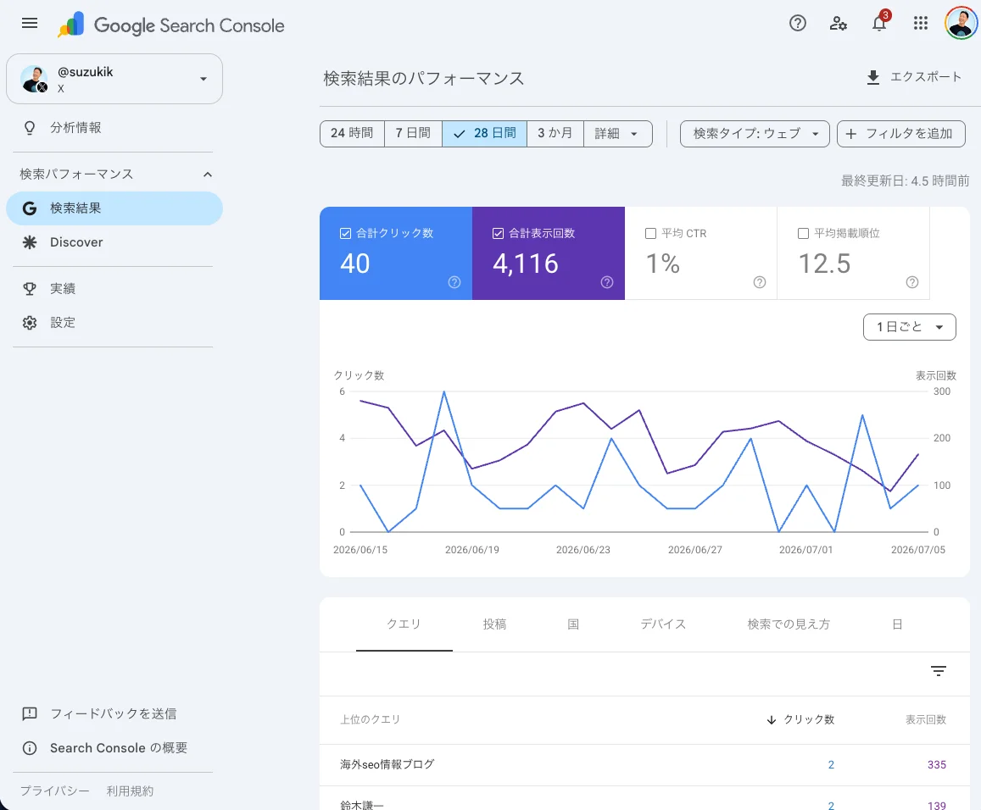981x810 pixels.
Task: Open the notifications bell with 3 badge
Action: 879,23
